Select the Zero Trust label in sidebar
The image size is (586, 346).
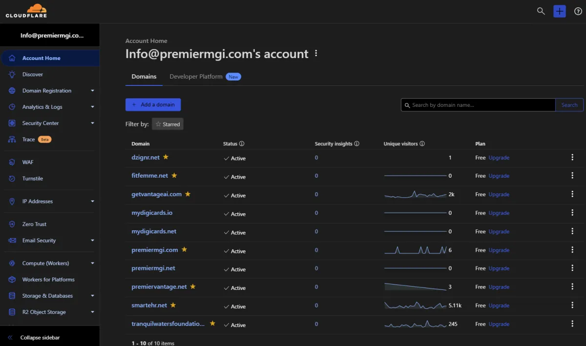pos(35,224)
